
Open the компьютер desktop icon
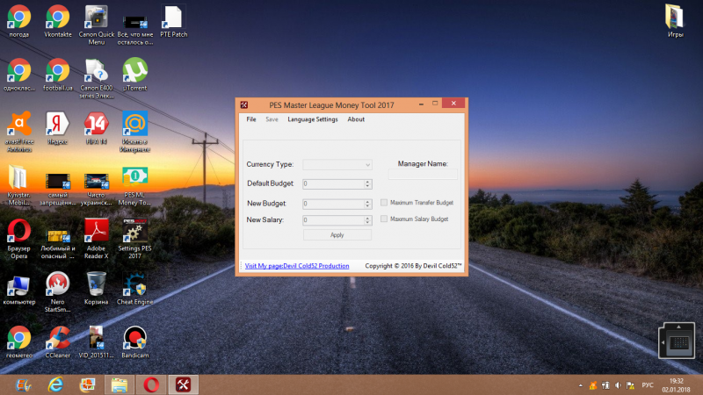(x=18, y=289)
